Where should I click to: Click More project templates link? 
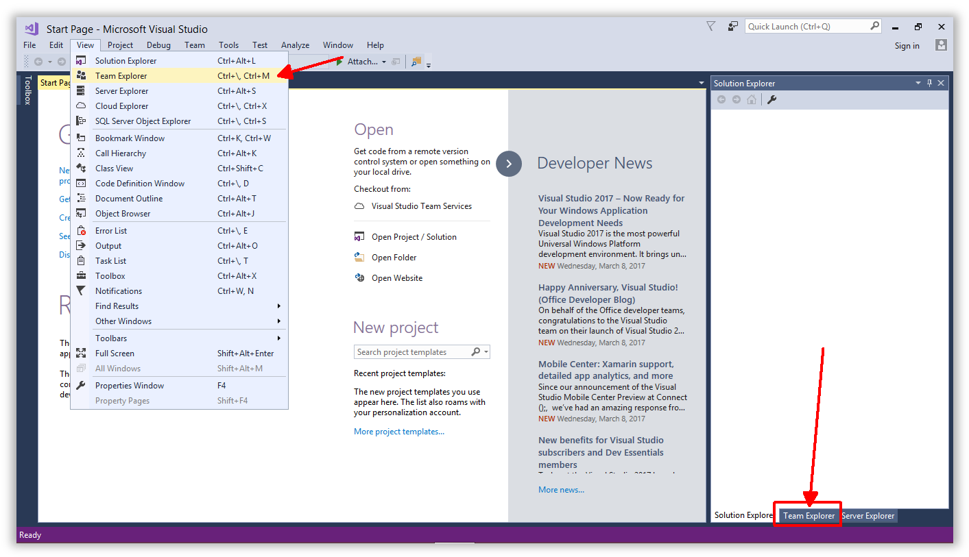(399, 432)
